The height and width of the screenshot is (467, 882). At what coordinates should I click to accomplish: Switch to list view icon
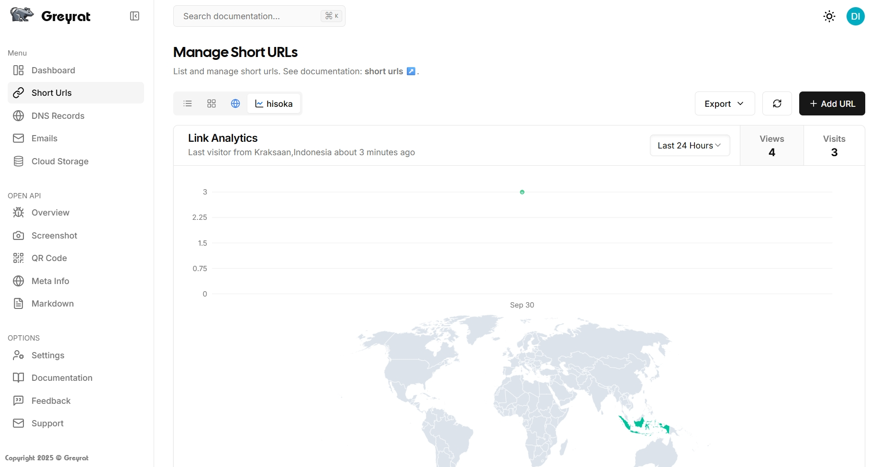click(188, 103)
